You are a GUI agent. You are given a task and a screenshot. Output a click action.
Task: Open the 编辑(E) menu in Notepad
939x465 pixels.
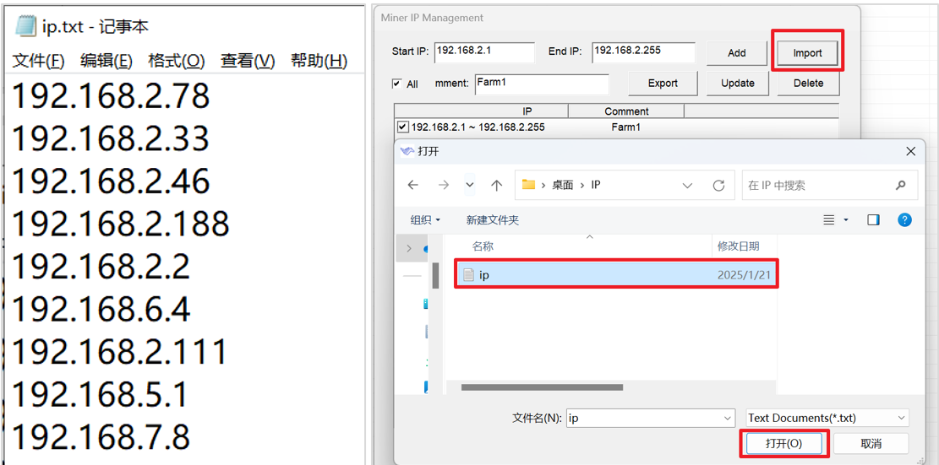(x=106, y=61)
